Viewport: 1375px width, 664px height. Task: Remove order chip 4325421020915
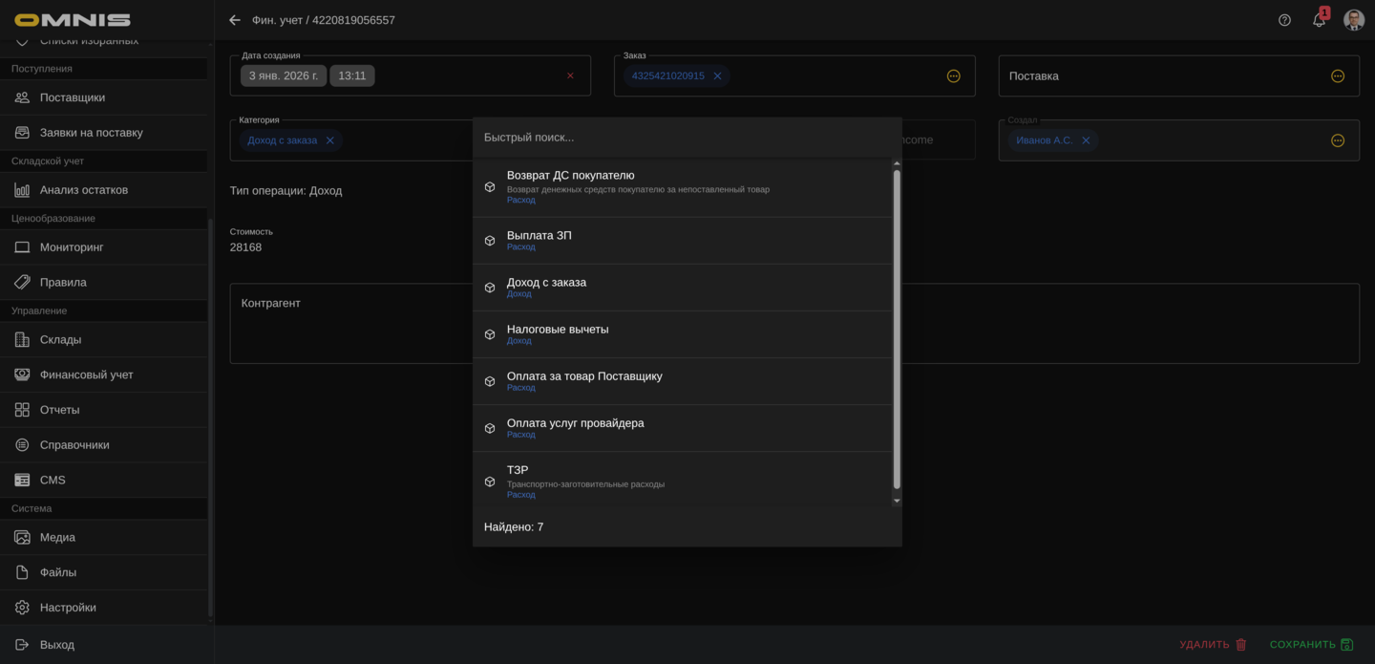717,75
